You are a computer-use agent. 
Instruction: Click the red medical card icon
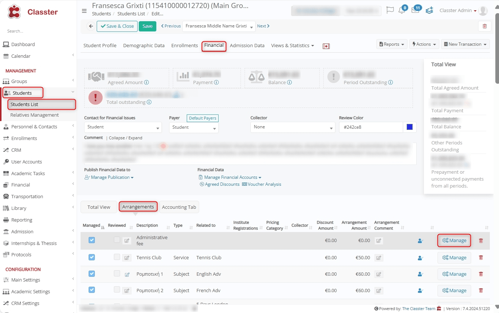(326, 46)
